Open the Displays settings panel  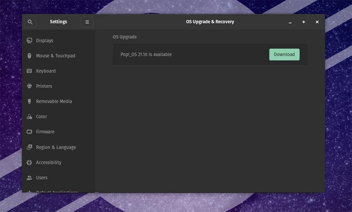point(59,41)
